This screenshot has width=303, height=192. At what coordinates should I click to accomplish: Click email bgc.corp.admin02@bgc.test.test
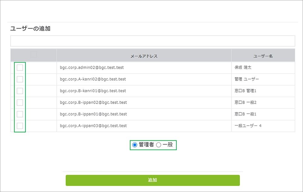(92, 67)
